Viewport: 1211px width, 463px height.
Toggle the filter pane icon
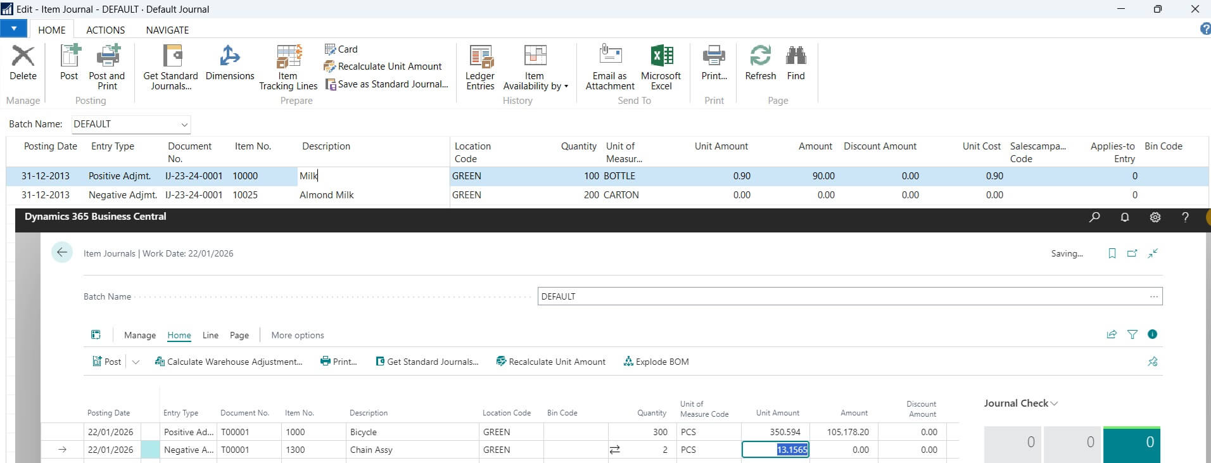pos(1132,334)
